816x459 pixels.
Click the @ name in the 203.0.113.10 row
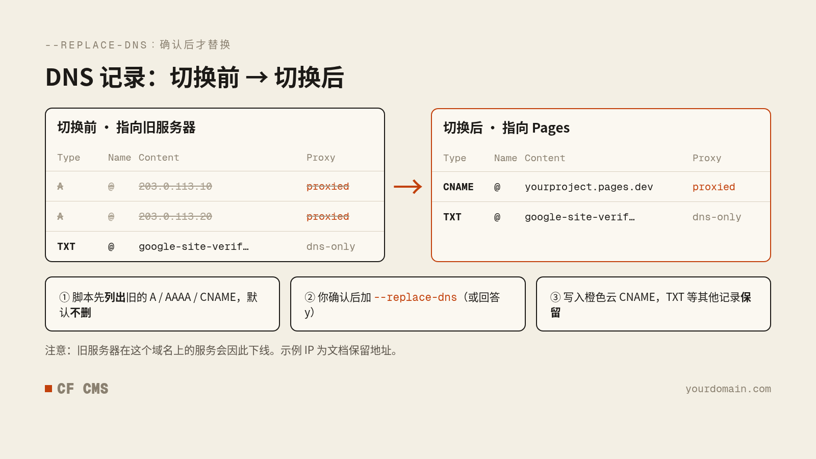coord(111,187)
